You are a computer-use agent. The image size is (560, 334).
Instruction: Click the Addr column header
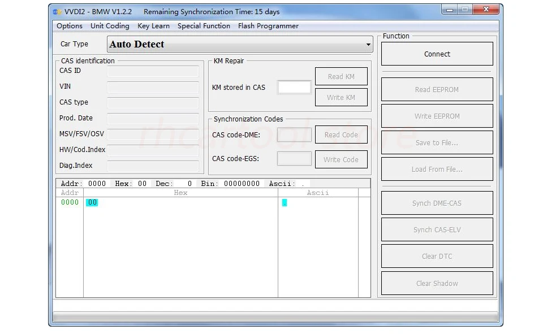[70, 193]
